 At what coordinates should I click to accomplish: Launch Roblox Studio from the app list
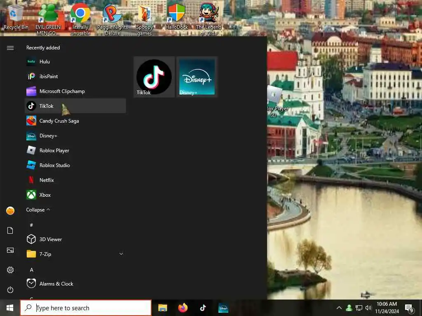click(75, 165)
